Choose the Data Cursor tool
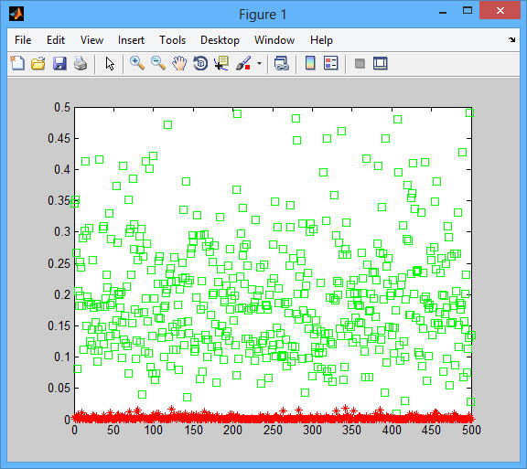Screen dimensions: 527x469 [221, 63]
